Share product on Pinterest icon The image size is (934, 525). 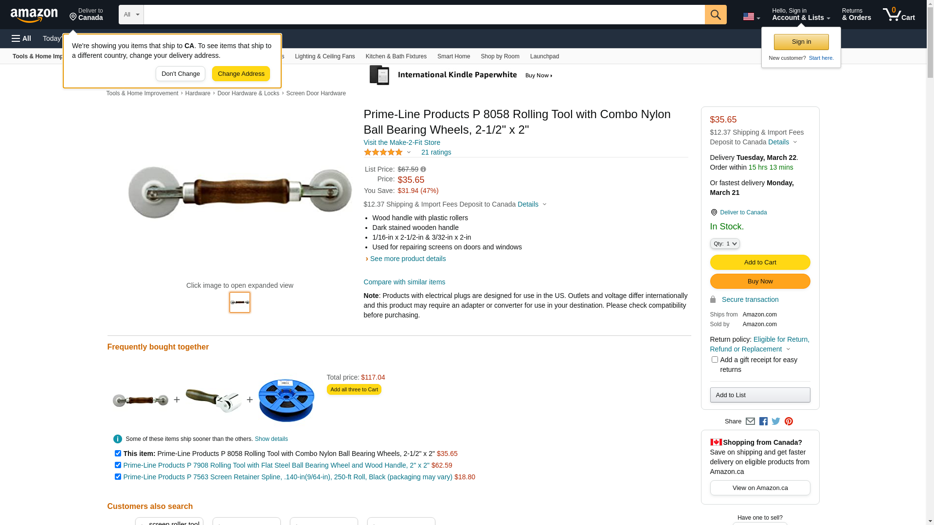[789, 421]
